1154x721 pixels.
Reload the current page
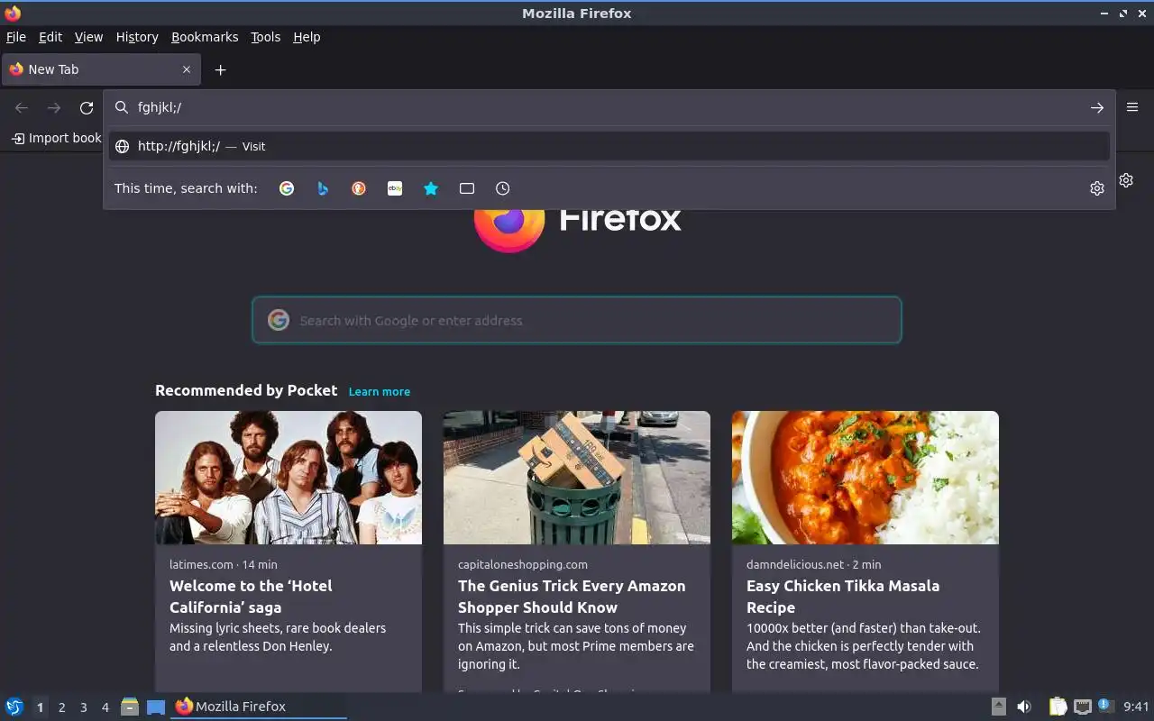(87, 107)
